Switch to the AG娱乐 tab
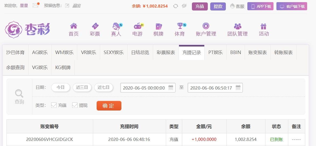The image size is (316, 146). point(40,52)
